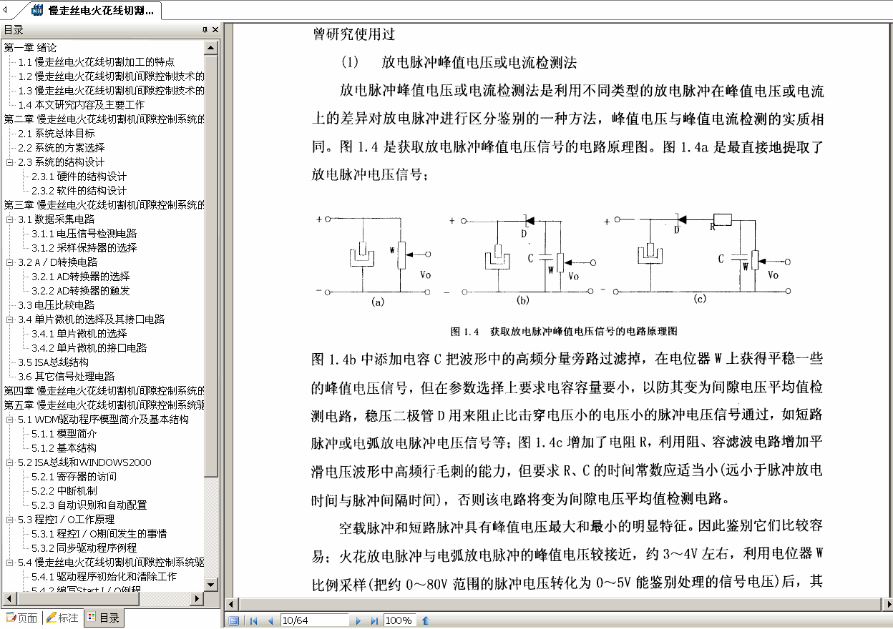Viewport: 893px width, 629px height.
Task: Click the page layout icon in bottom toolbar
Action: click(234, 620)
